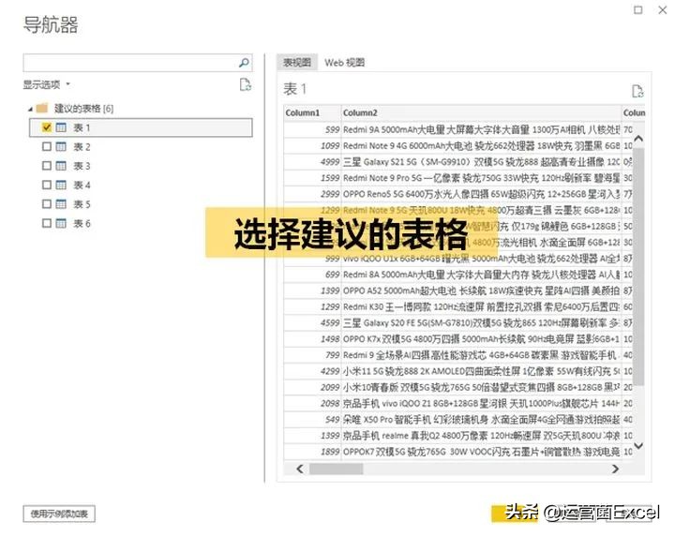Click the 三星 Galaxy S21 5G row text

(x=481, y=162)
